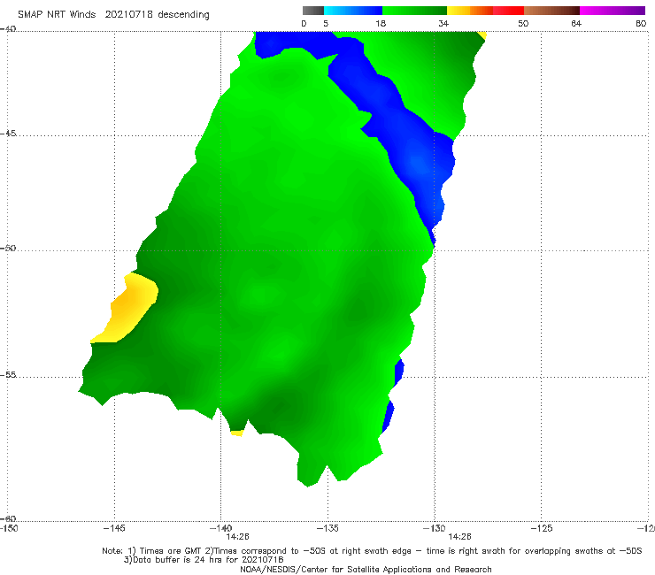Click the latitude label "-45"

pos(8,134)
